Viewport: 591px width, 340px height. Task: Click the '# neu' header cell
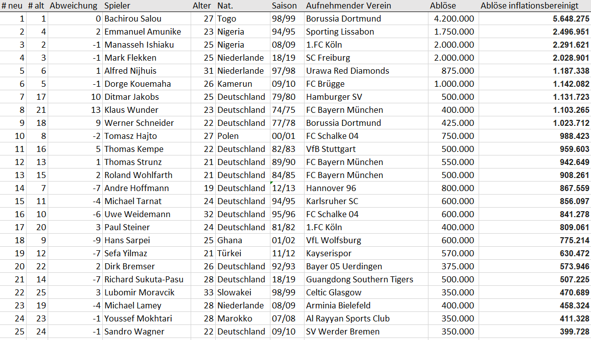[x=13, y=6]
